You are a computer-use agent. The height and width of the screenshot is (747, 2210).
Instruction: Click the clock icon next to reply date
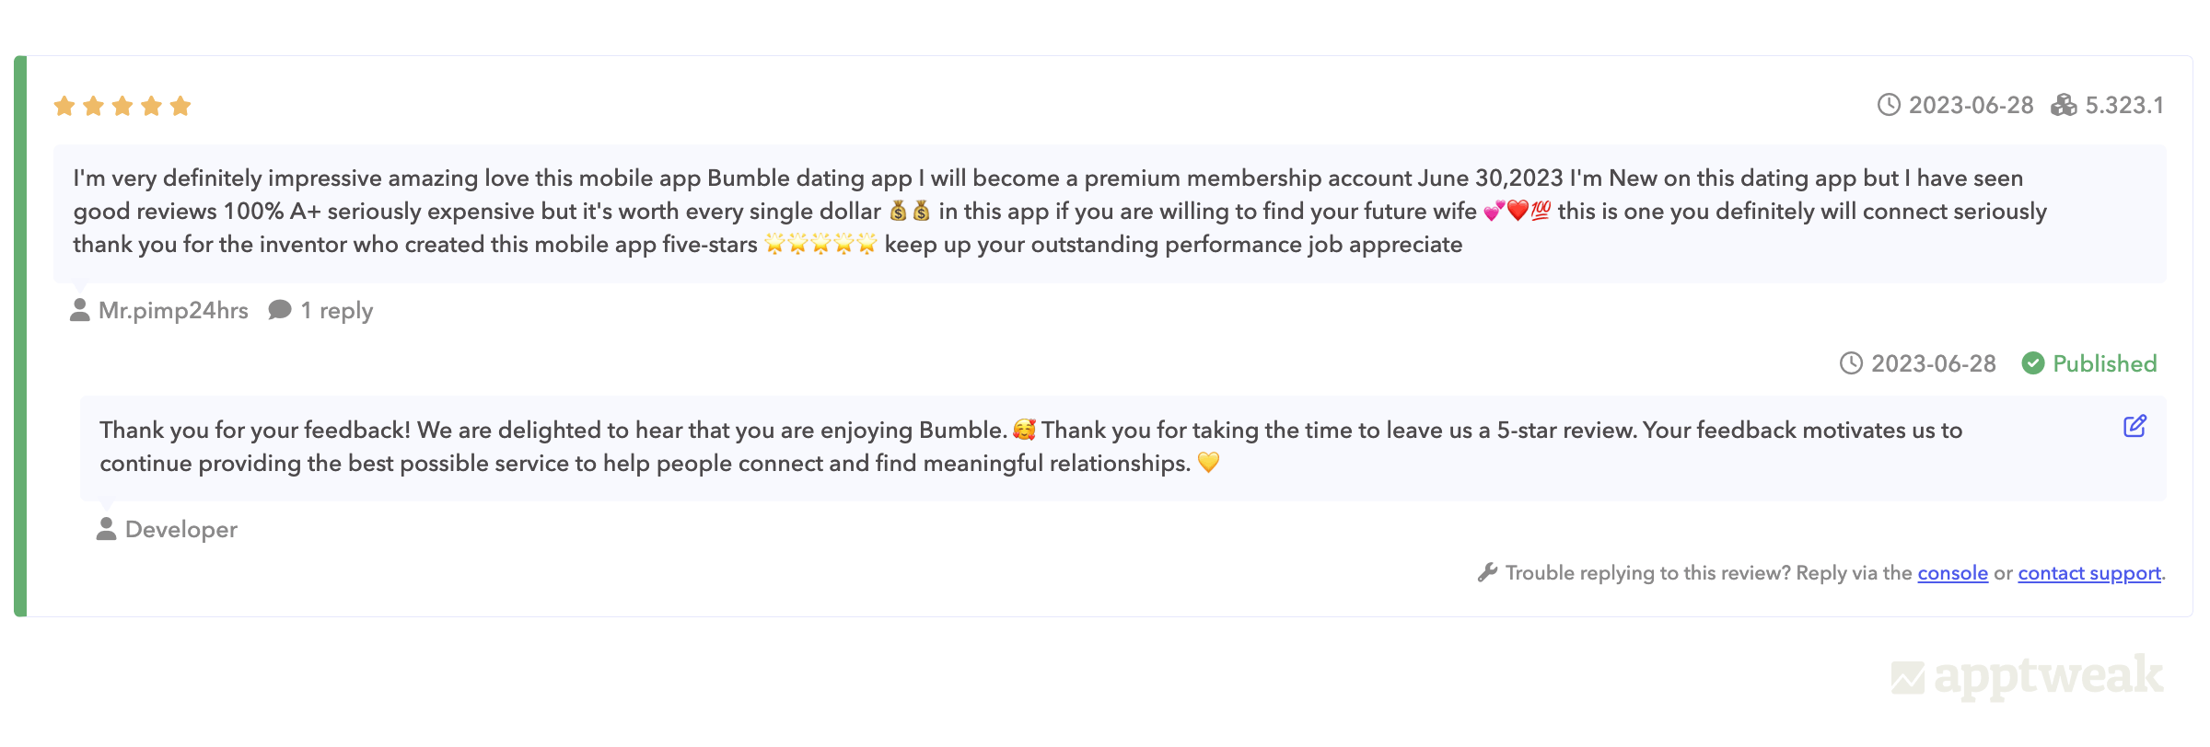pyautogui.click(x=1851, y=363)
